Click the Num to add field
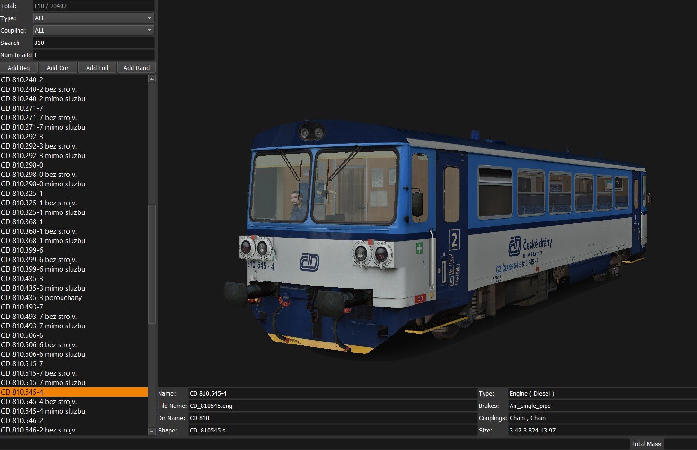697x450 pixels. click(x=94, y=55)
